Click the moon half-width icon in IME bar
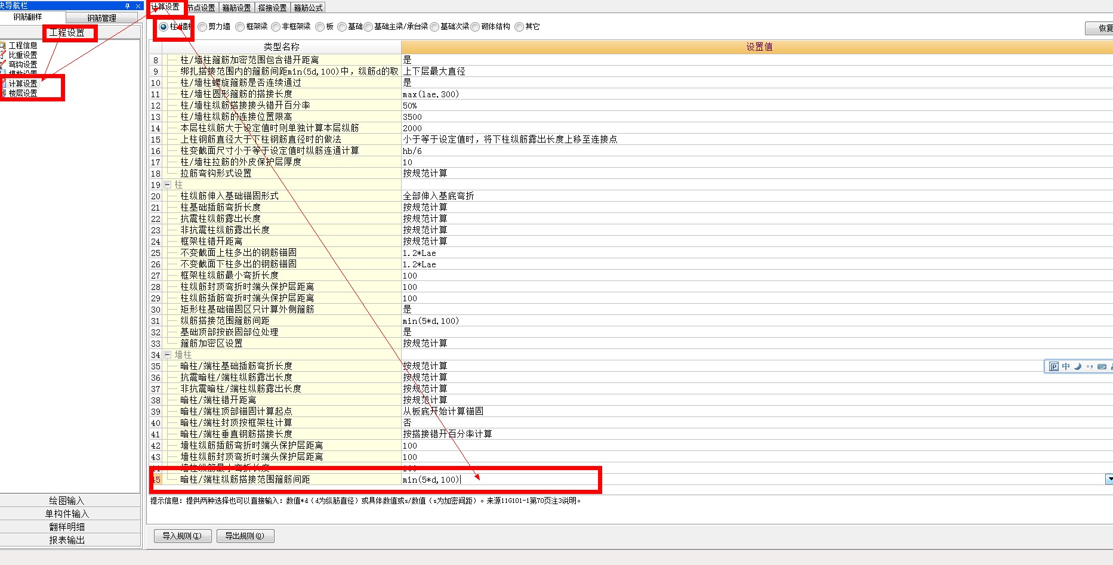Image resolution: width=1113 pixels, height=565 pixels. click(x=1078, y=366)
